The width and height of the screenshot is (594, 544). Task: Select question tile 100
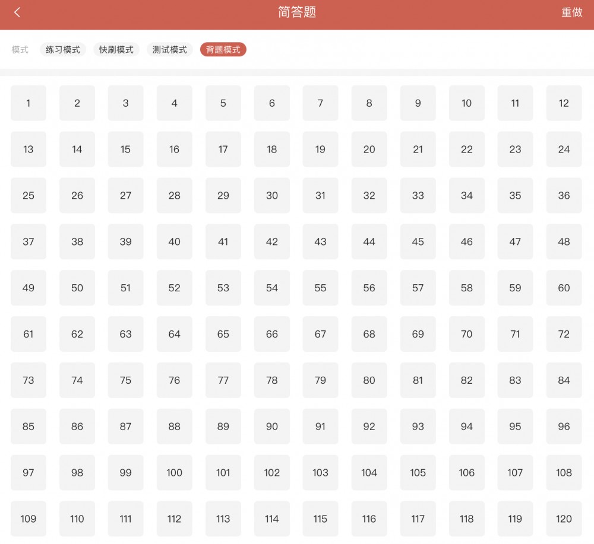(x=175, y=472)
